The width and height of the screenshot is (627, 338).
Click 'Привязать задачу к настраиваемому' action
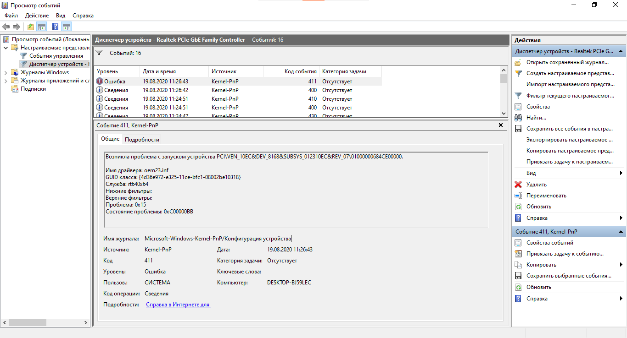click(x=570, y=162)
